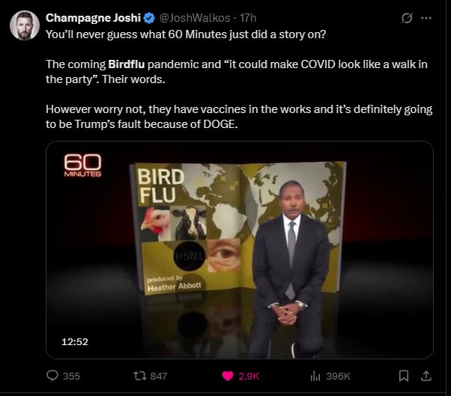Click the bold Birdflu word in tweet
The width and height of the screenshot is (451, 396).
pyautogui.click(x=127, y=64)
